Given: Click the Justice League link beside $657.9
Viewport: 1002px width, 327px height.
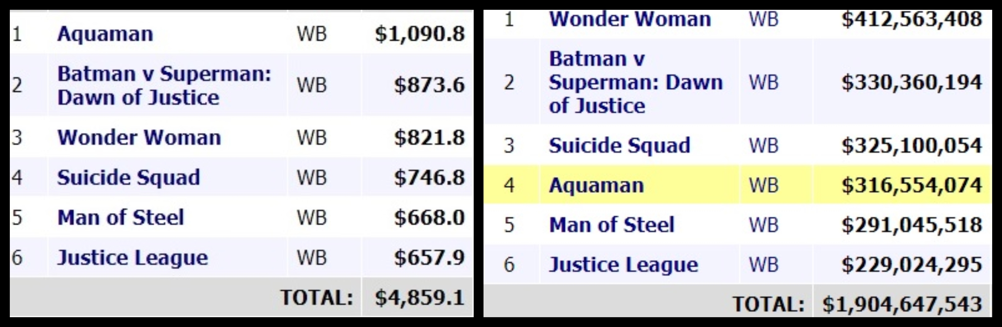Looking at the screenshot, I should pos(133,257).
